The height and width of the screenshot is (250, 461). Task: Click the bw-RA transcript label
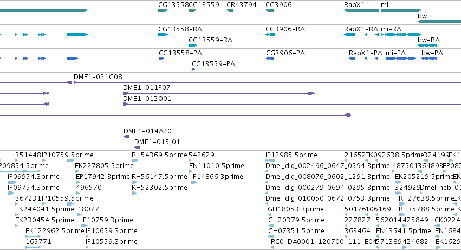pyautogui.click(x=428, y=40)
